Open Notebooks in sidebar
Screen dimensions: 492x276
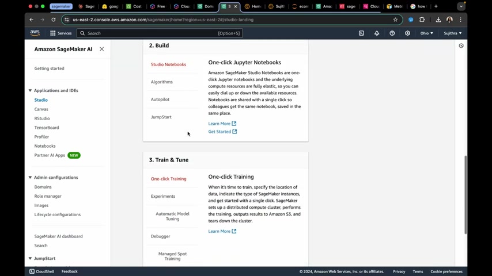45,146
